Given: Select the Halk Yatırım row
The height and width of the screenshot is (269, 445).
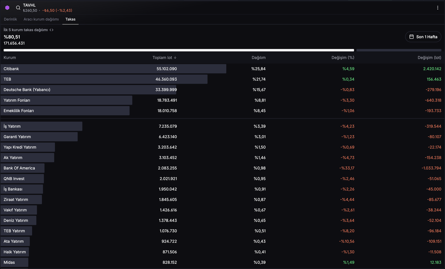Looking at the screenshot, I should click(222, 252).
